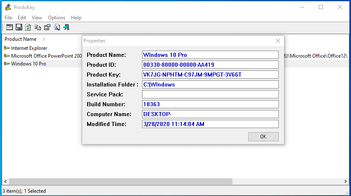Click the Computer Name field
The height and width of the screenshot is (196, 351).
pyautogui.click(x=210, y=114)
